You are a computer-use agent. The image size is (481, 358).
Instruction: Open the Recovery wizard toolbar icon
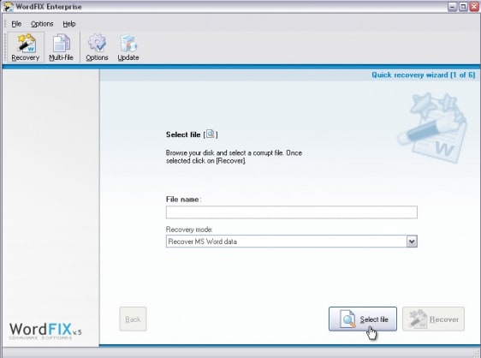(26, 47)
